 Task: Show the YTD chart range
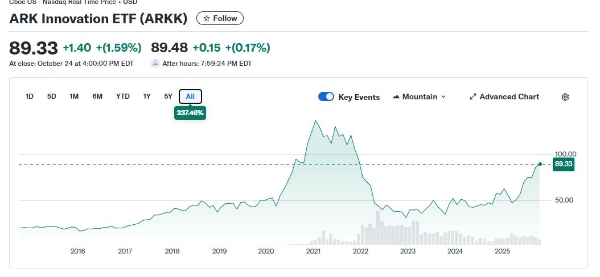click(123, 96)
